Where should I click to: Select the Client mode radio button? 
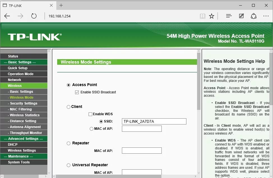click(x=68, y=107)
